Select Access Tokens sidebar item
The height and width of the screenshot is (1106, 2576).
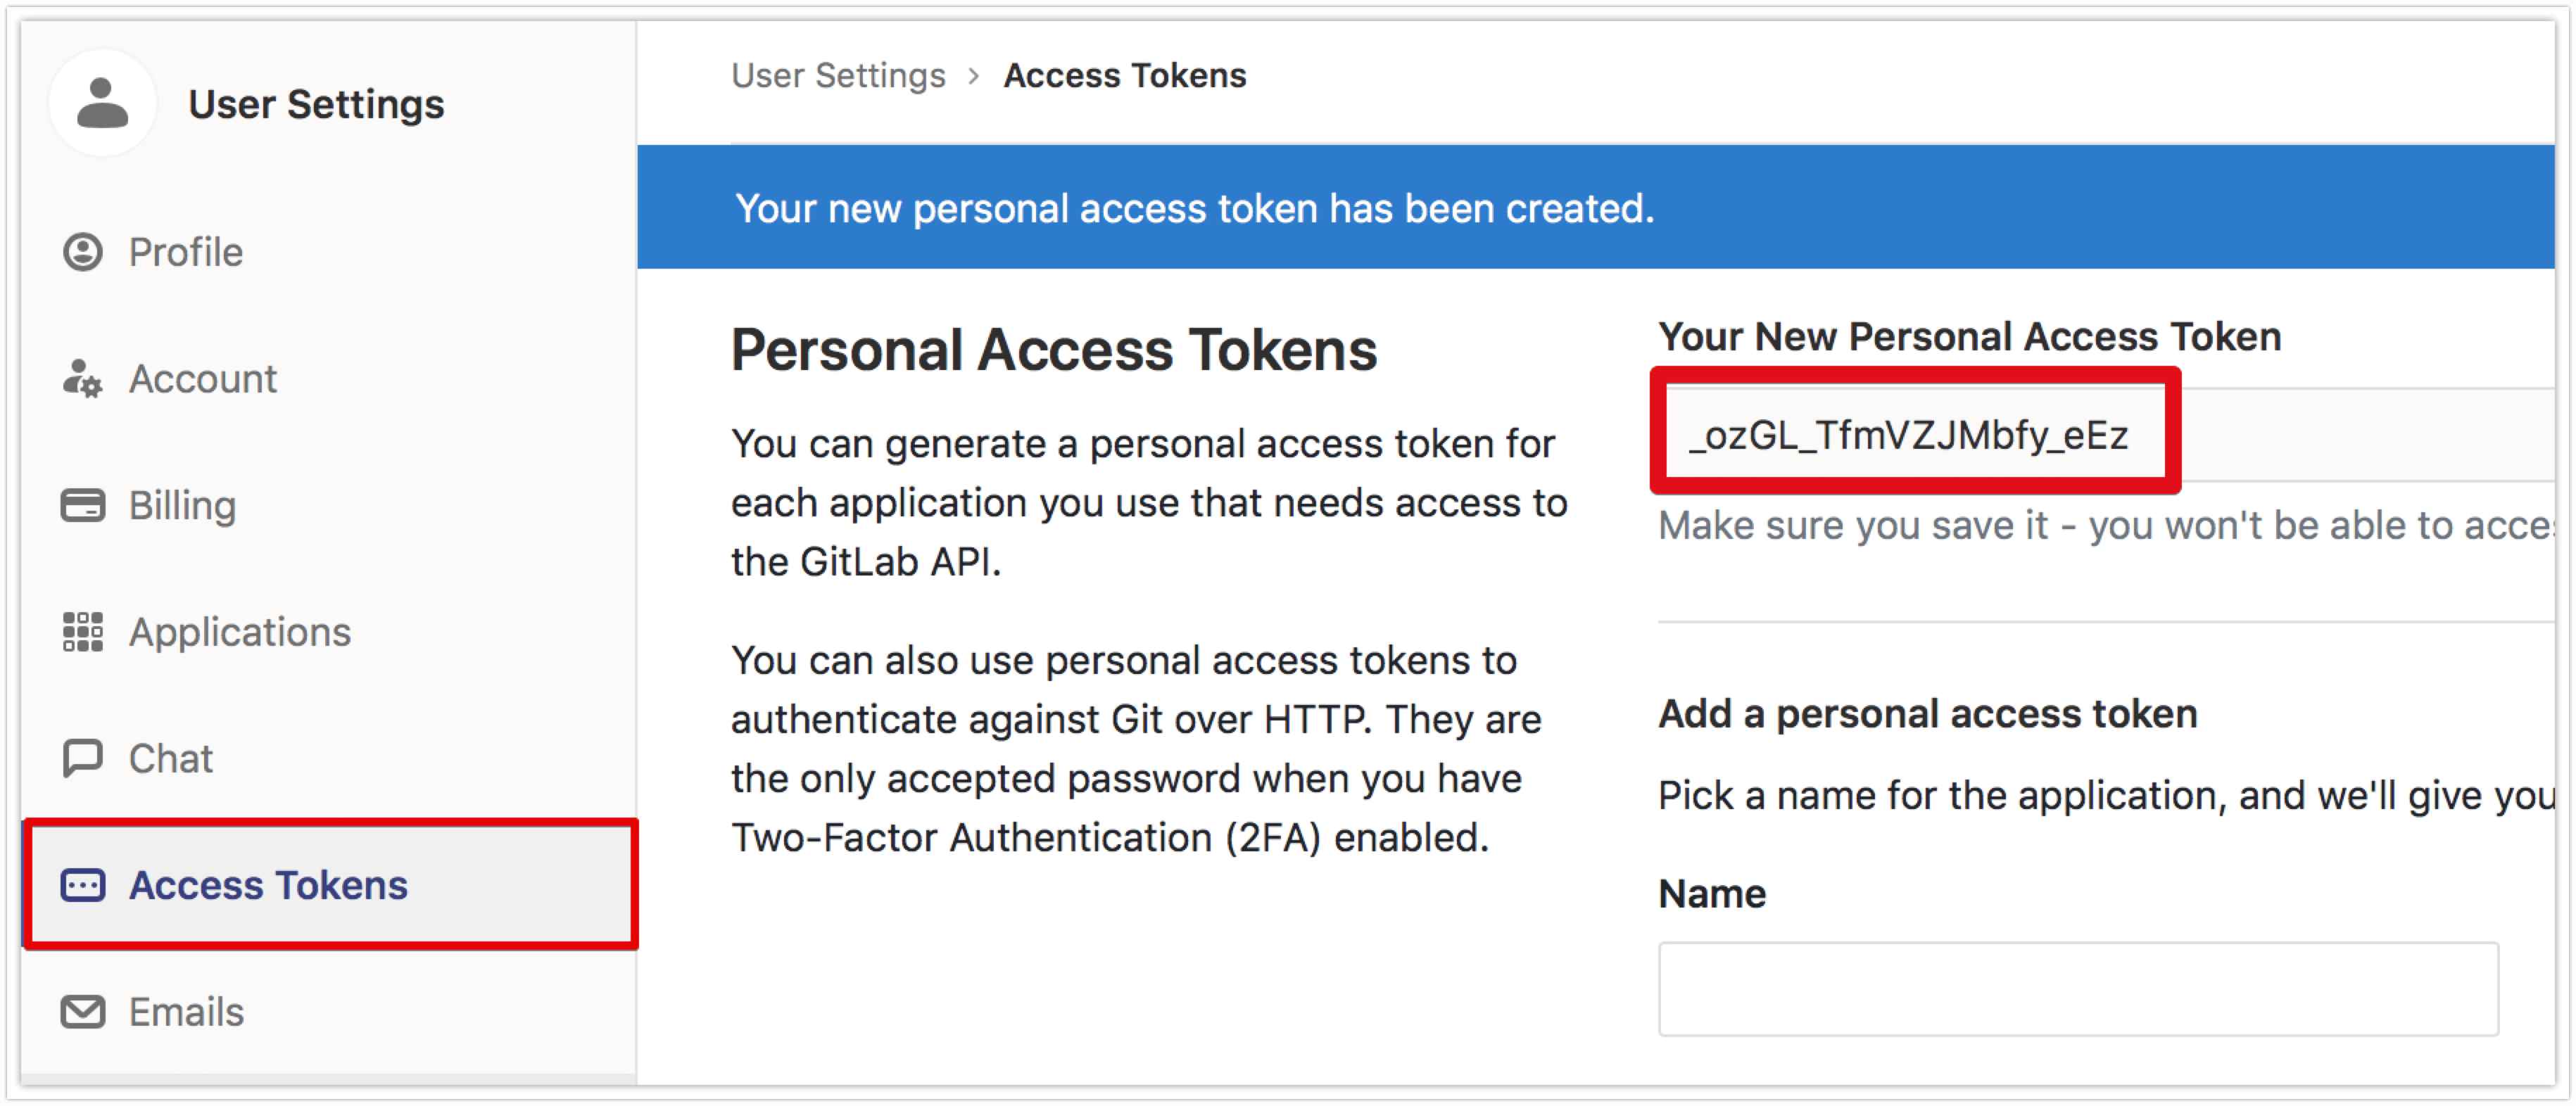tap(268, 885)
